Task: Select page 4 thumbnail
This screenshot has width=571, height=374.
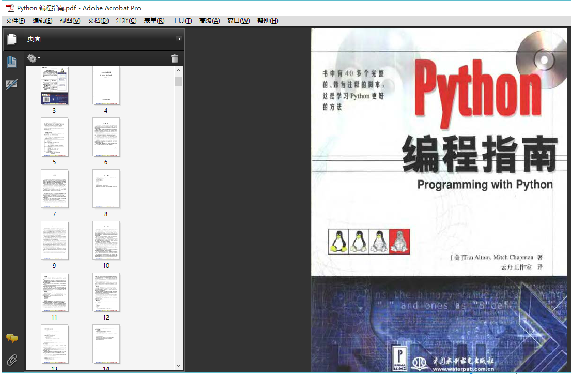Action: coord(106,86)
